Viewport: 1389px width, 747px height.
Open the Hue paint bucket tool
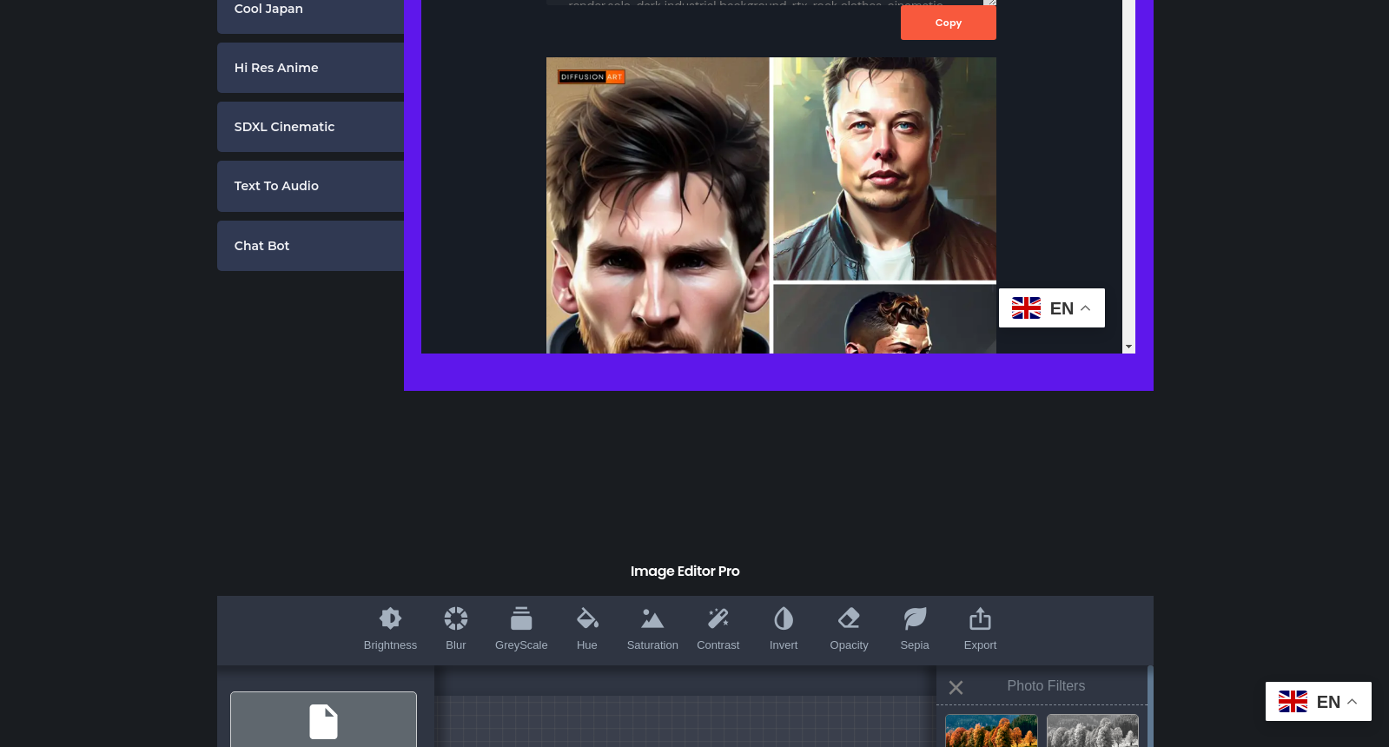pyautogui.click(x=587, y=618)
